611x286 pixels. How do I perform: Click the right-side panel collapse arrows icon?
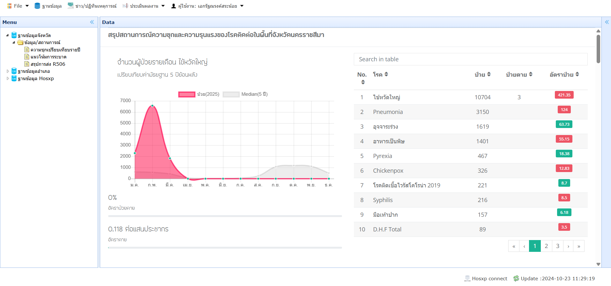point(607,22)
